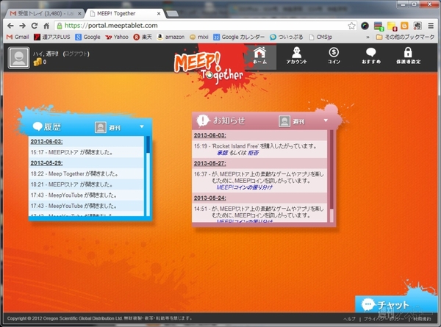Switch to the 受信トレイ Gmail tab

[x=45, y=13]
